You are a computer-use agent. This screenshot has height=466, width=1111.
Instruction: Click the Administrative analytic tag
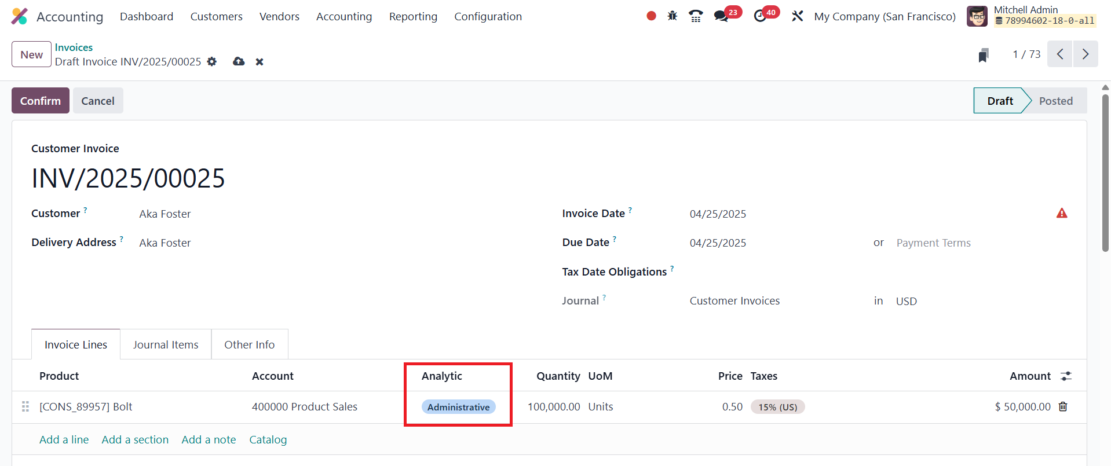tap(458, 407)
